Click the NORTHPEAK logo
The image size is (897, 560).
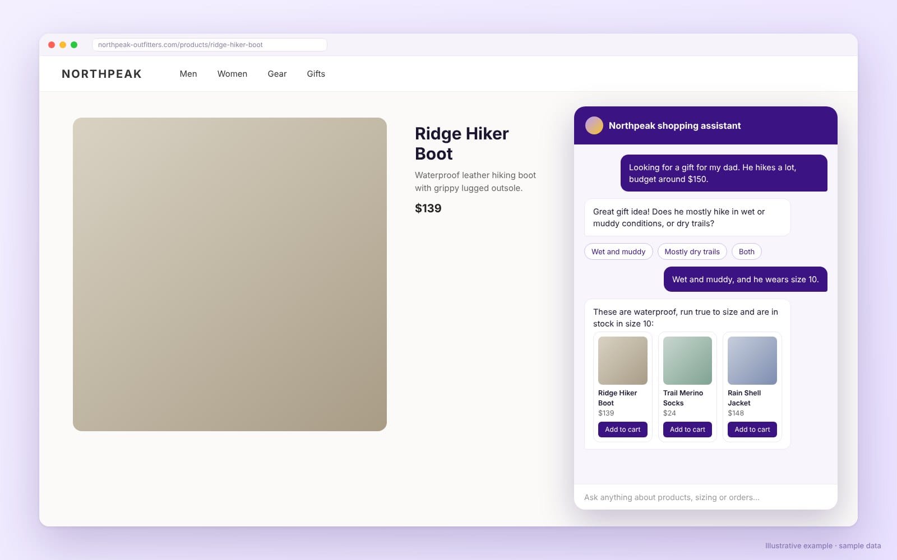(x=101, y=74)
